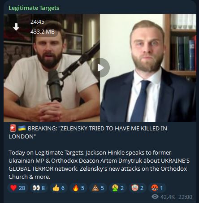Click the left video frame with microphone
Viewport: 199px width, 203px height.
click(x=52, y=68)
